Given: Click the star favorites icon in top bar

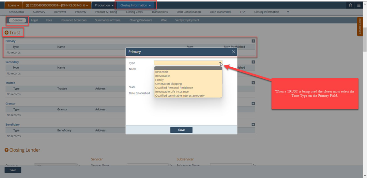Looking at the screenshot, I should [x=350, y=5].
